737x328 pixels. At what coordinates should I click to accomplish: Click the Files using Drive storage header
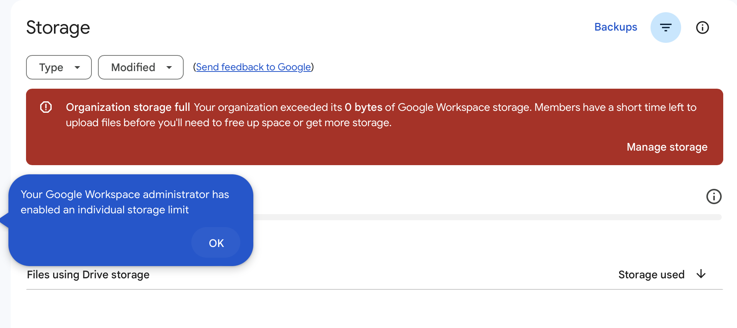pos(88,274)
